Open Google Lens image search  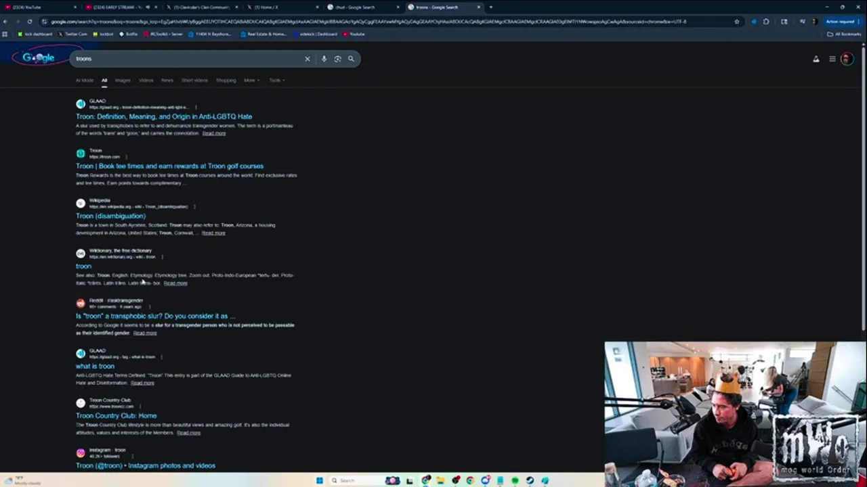337,59
